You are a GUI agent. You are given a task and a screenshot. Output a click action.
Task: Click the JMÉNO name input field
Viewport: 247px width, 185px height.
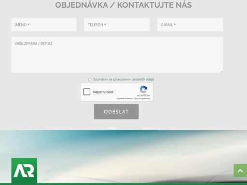(44, 25)
